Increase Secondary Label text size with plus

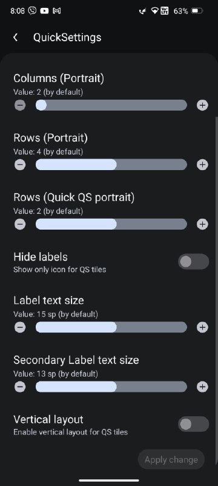pos(203,387)
